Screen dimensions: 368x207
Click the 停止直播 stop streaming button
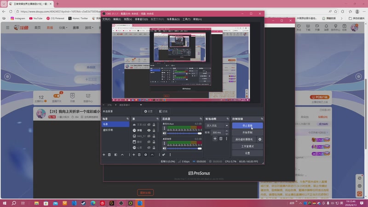coord(247,126)
